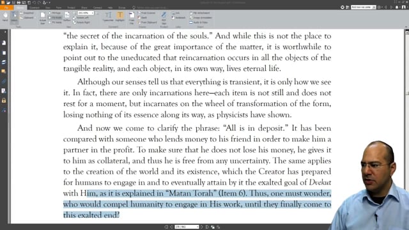Go to the previous page
This screenshot has width=409, height=230.
coord(171,227)
